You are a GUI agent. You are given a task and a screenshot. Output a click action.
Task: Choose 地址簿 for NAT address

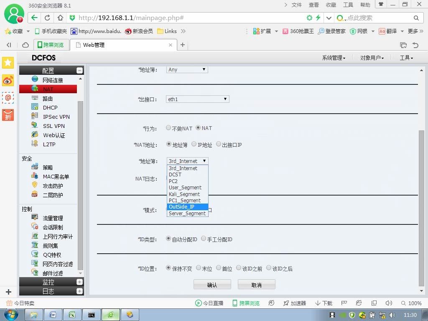click(x=169, y=144)
